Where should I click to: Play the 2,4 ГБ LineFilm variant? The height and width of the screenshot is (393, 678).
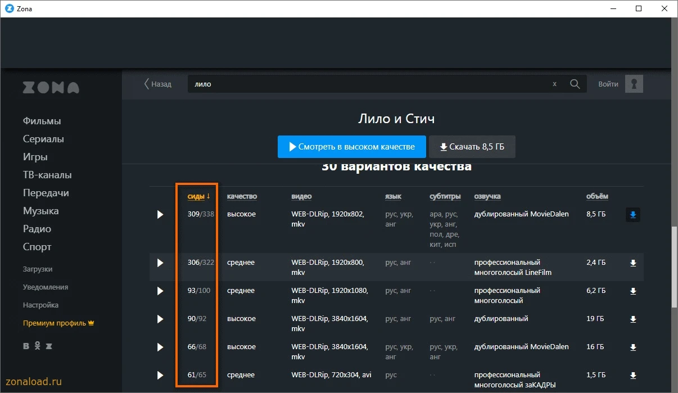(x=160, y=263)
